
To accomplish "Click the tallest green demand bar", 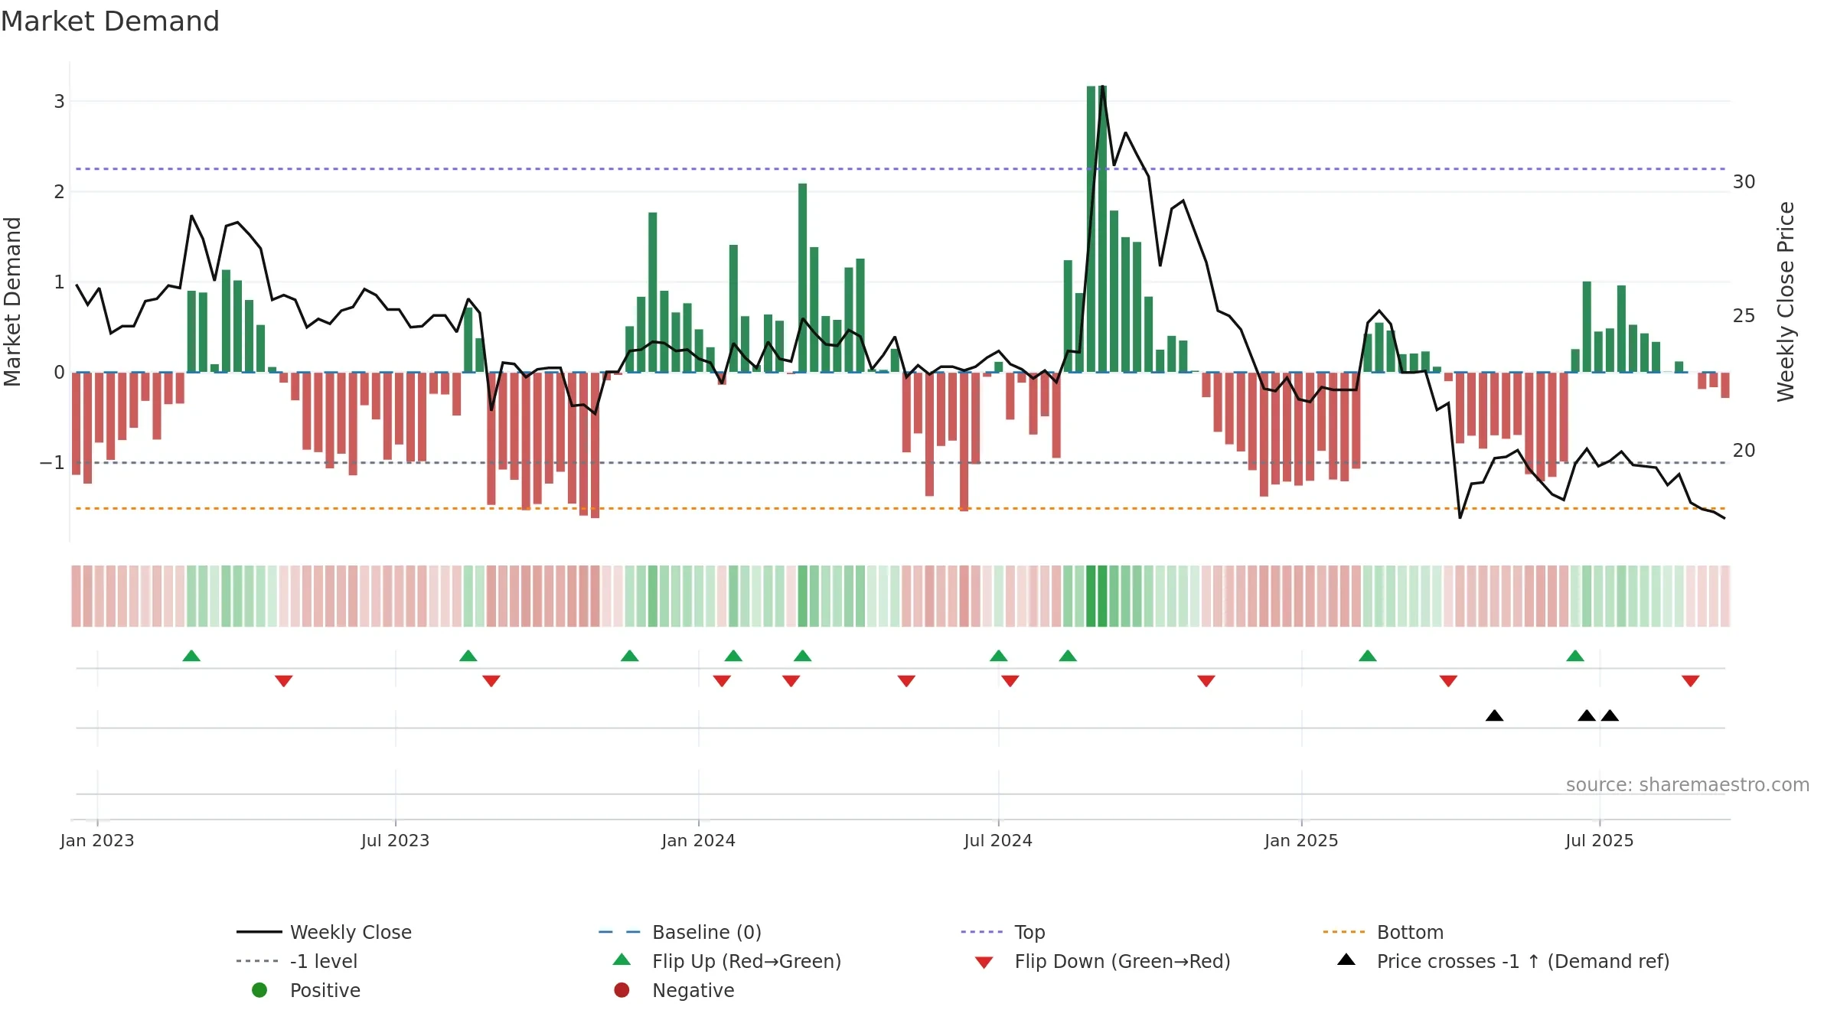I will (1102, 229).
